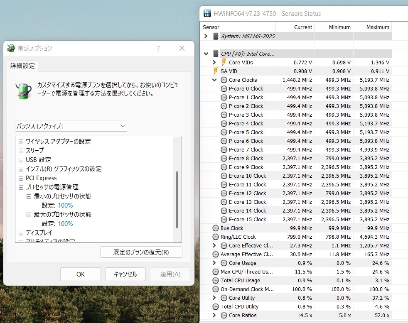Click the clock icon beside P-core 0 Clock

click(x=224, y=89)
